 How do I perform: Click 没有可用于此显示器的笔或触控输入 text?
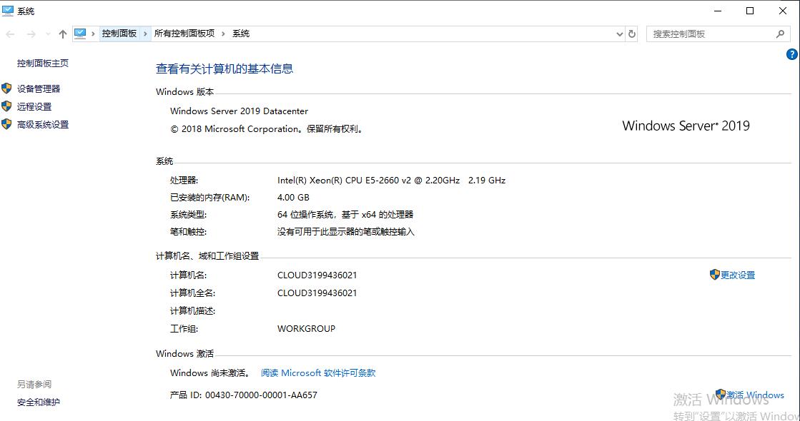click(x=346, y=232)
